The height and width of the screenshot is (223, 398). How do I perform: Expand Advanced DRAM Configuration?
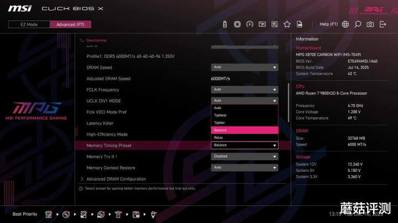(x=116, y=179)
